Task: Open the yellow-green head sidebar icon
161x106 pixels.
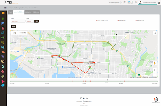Action: click(x=3, y=76)
